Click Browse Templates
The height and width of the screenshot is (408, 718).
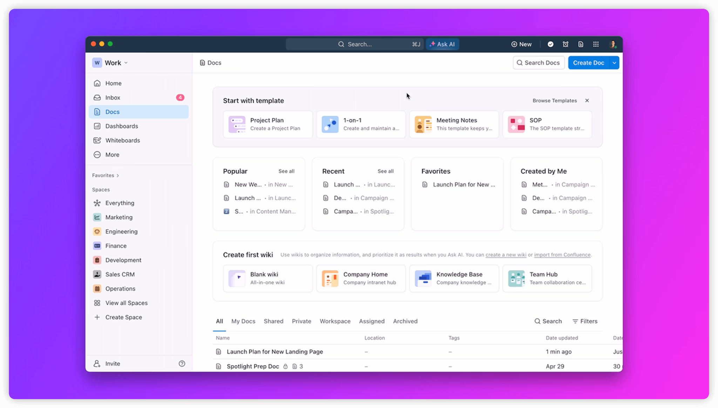(555, 101)
